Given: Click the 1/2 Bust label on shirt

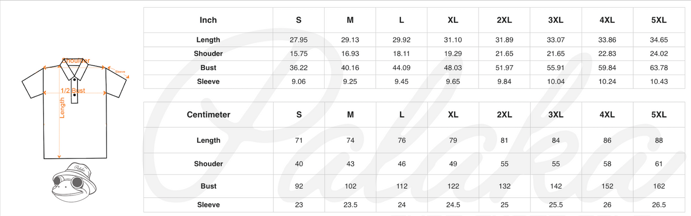Looking at the screenshot, I should [x=73, y=91].
